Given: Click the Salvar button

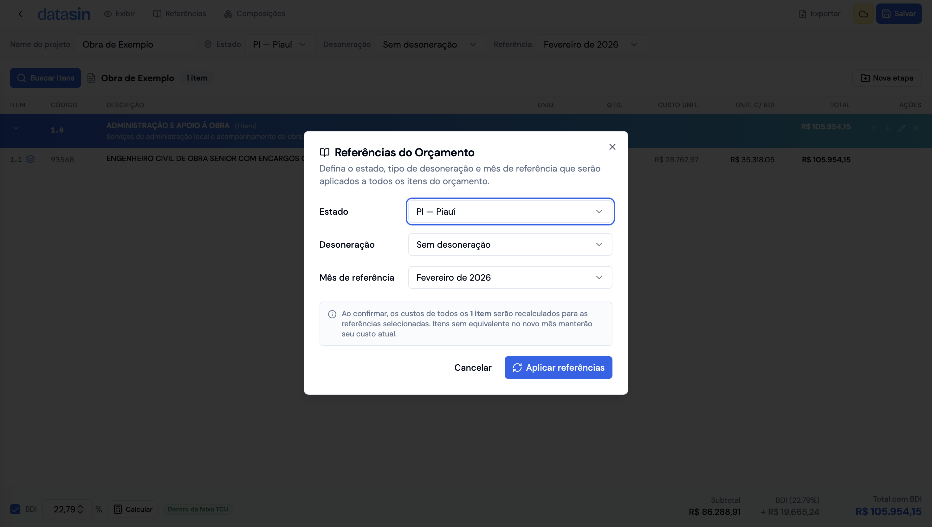Looking at the screenshot, I should (x=899, y=14).
